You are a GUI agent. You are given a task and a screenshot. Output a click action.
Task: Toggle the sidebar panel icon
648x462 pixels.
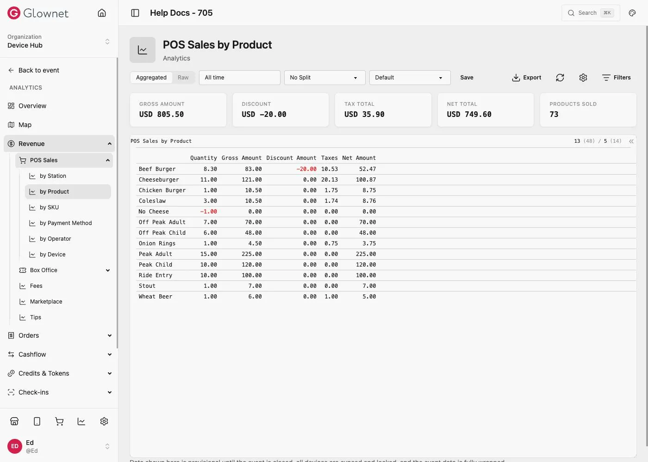[135, 13]
